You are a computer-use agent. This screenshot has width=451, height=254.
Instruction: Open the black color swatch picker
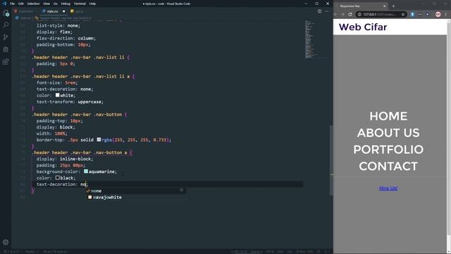pyautogui.click(x=58, y=178)
